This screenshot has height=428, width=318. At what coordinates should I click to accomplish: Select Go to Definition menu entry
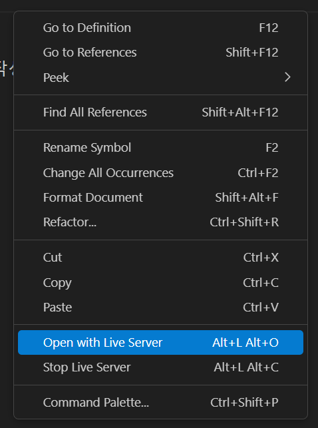coord(160,28)
